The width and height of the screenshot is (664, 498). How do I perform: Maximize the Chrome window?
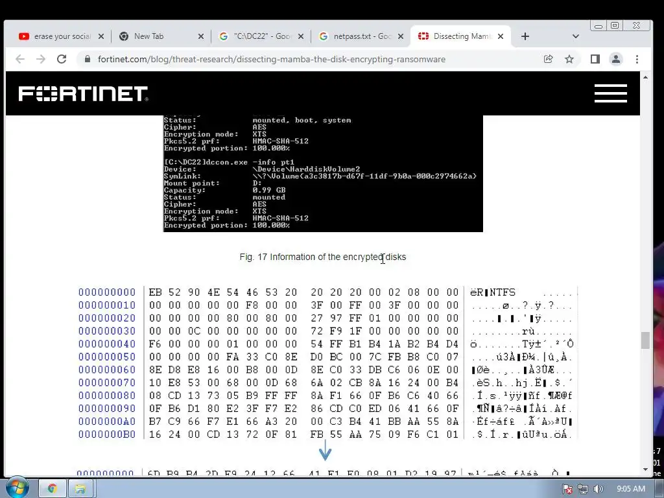615,26
